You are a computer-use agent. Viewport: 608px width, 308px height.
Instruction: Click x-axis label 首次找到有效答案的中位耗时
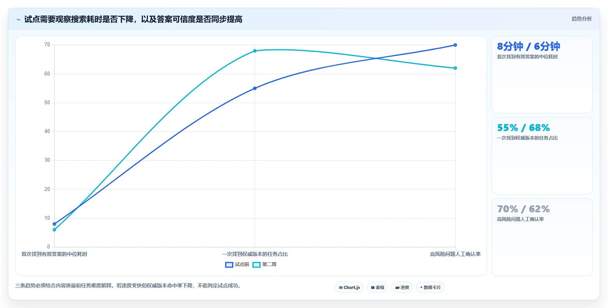click(54, 254)
